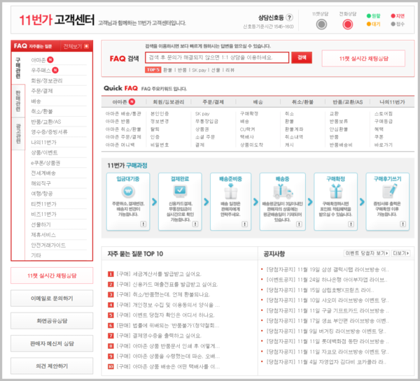Click the N badge next to 아마존 in sidebar
The height and width of the screenshot is (381, 420).
(x=50, y=60)
